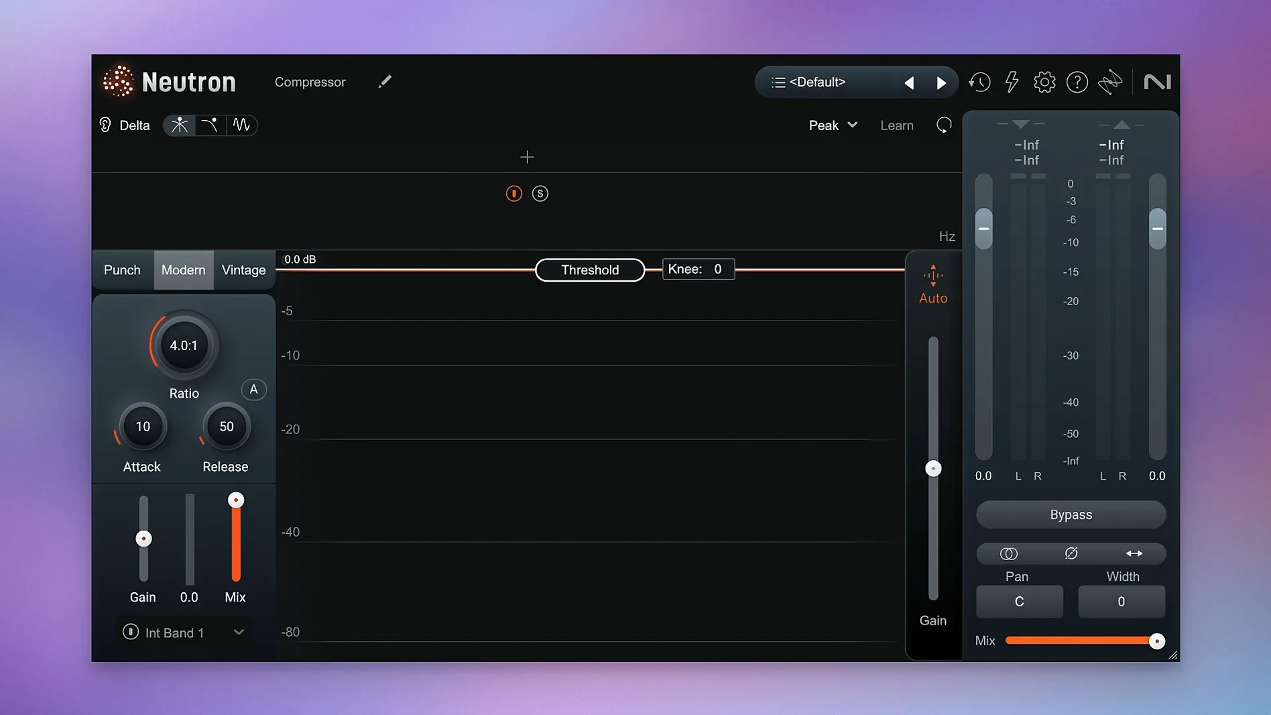This screenshot has height=715, width=1271.
Task: Click the pencil rename icon
Action: click(384, 82)
